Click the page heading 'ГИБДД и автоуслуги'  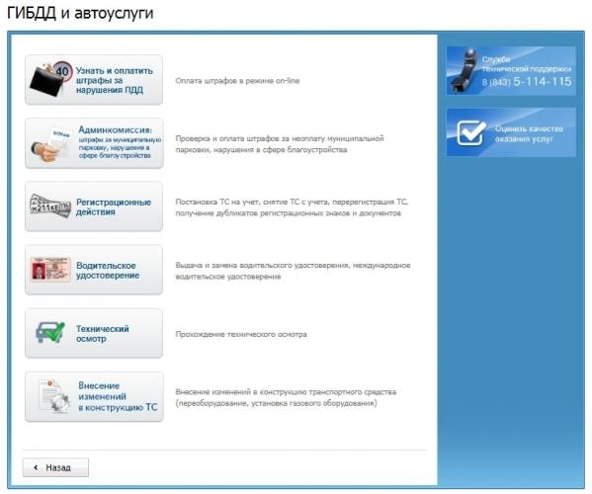click(80, 13)
